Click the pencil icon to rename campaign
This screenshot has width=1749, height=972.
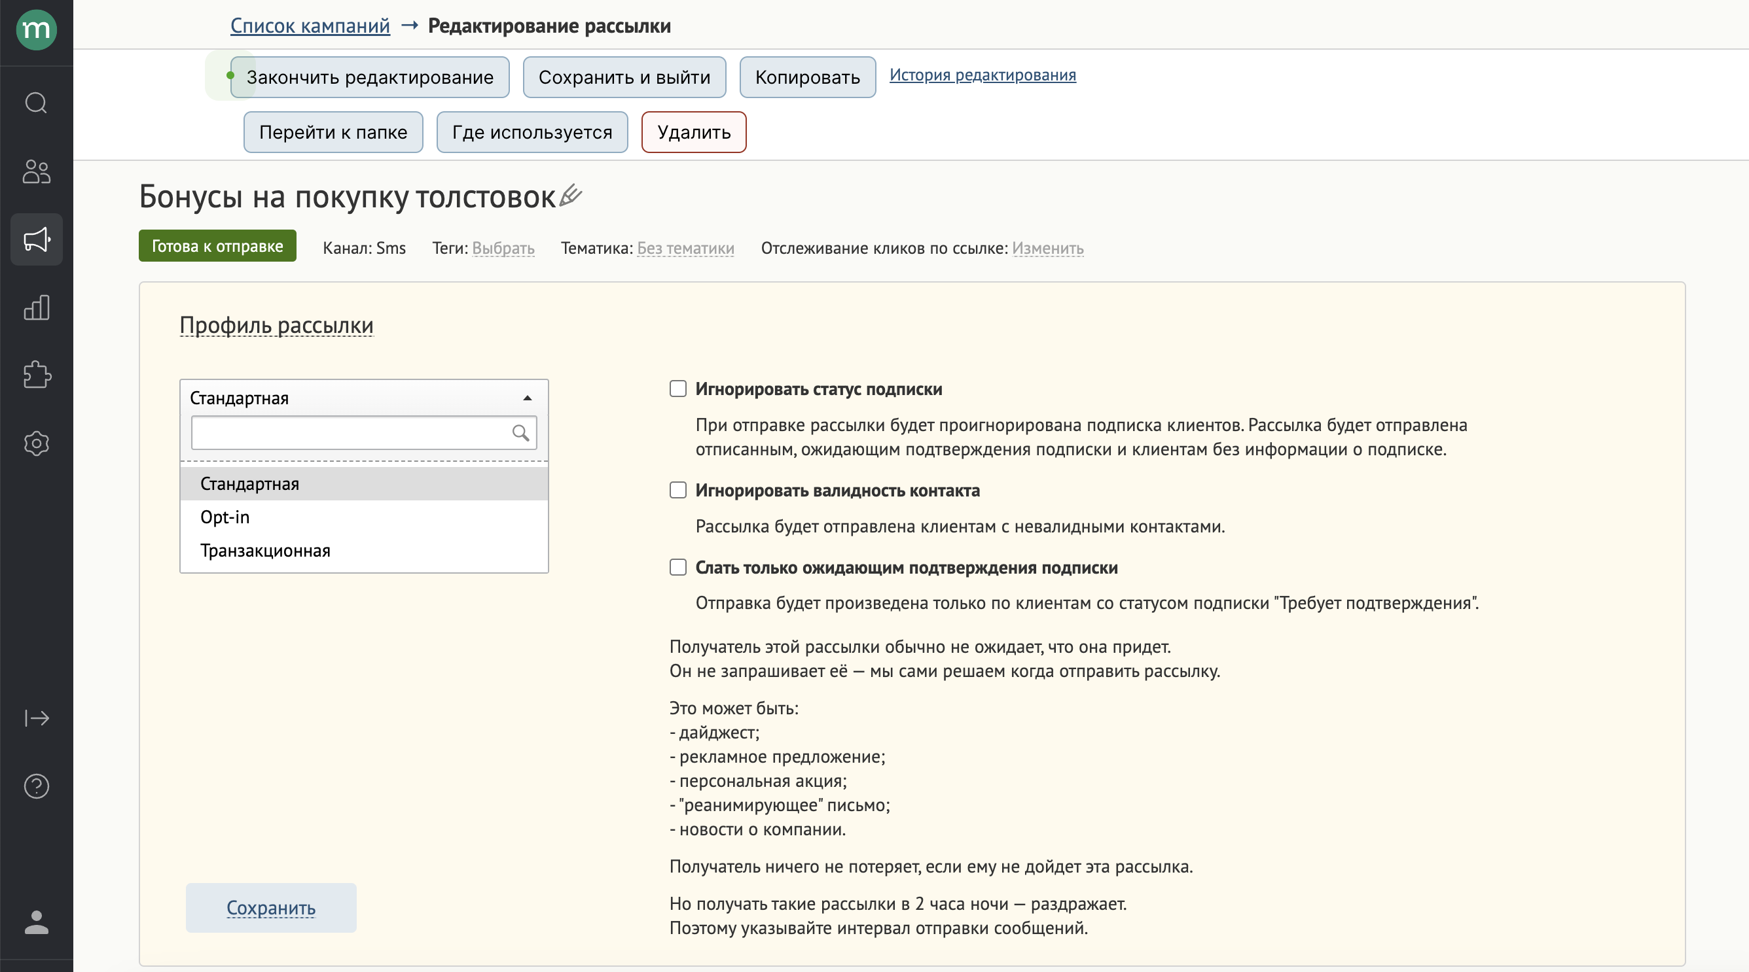[x=570, y=196]
